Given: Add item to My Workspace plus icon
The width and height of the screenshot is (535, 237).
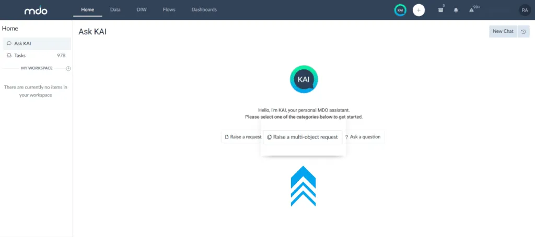Looking at the screenshot, I should click(x=68, y=68).
